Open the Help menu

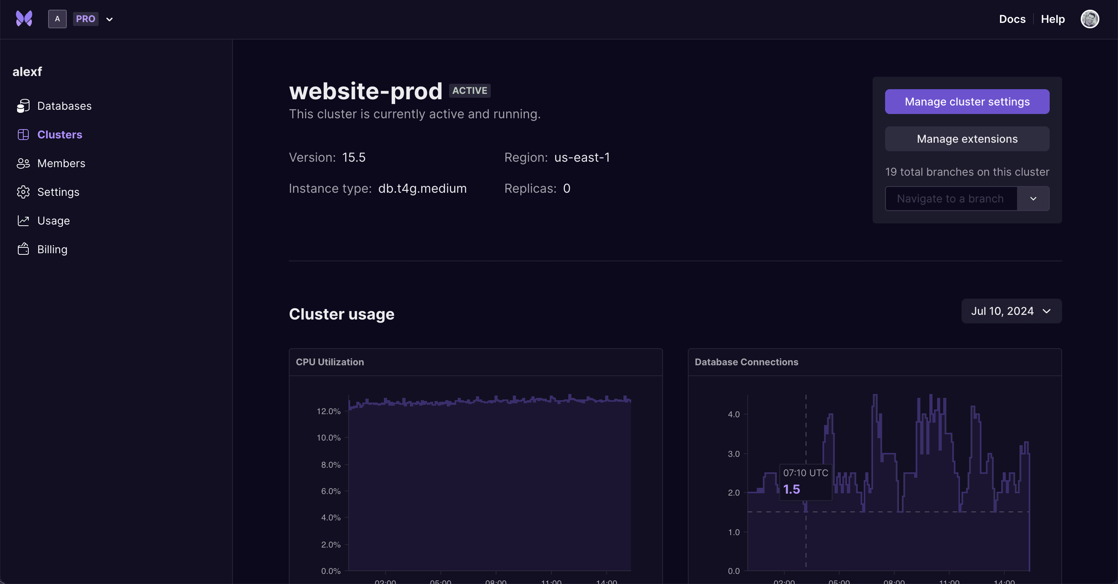[x=1053, y=19]
